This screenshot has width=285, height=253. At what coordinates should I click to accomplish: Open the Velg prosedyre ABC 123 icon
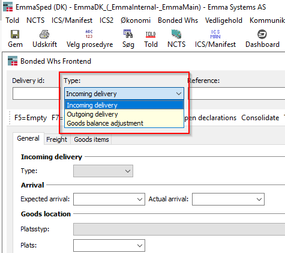89,34
